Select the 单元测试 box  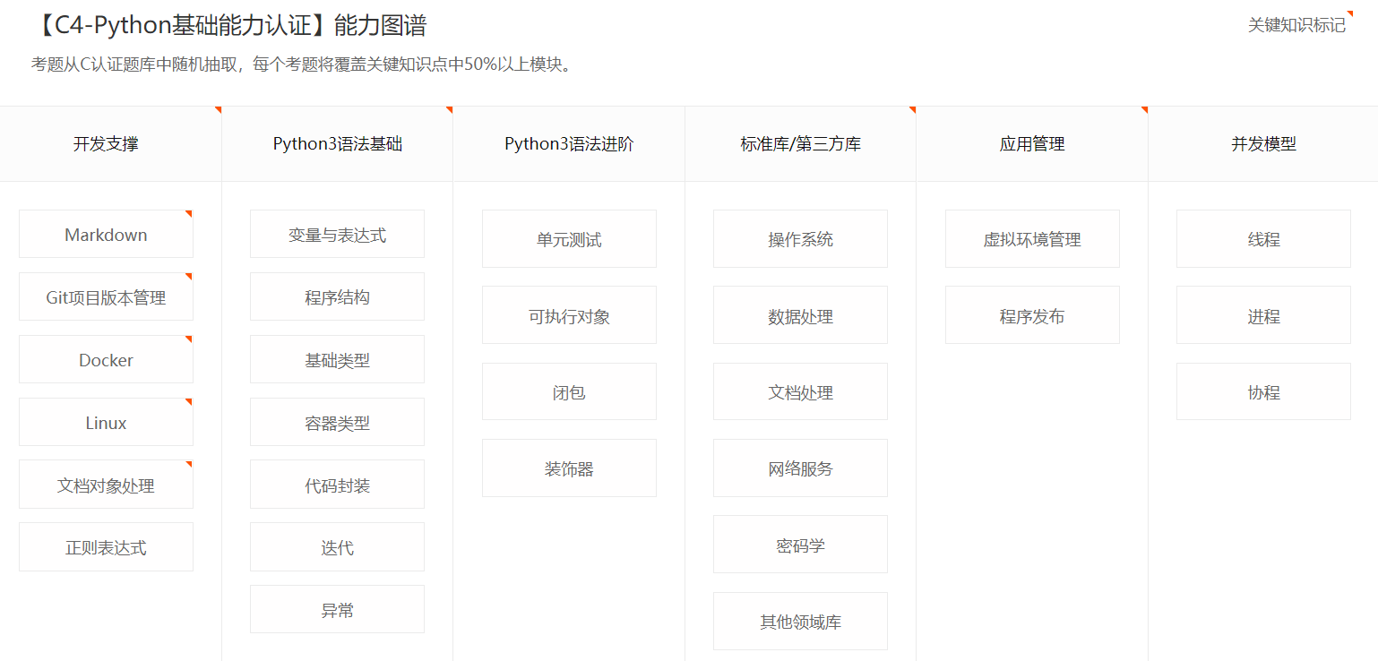[569, 239]
